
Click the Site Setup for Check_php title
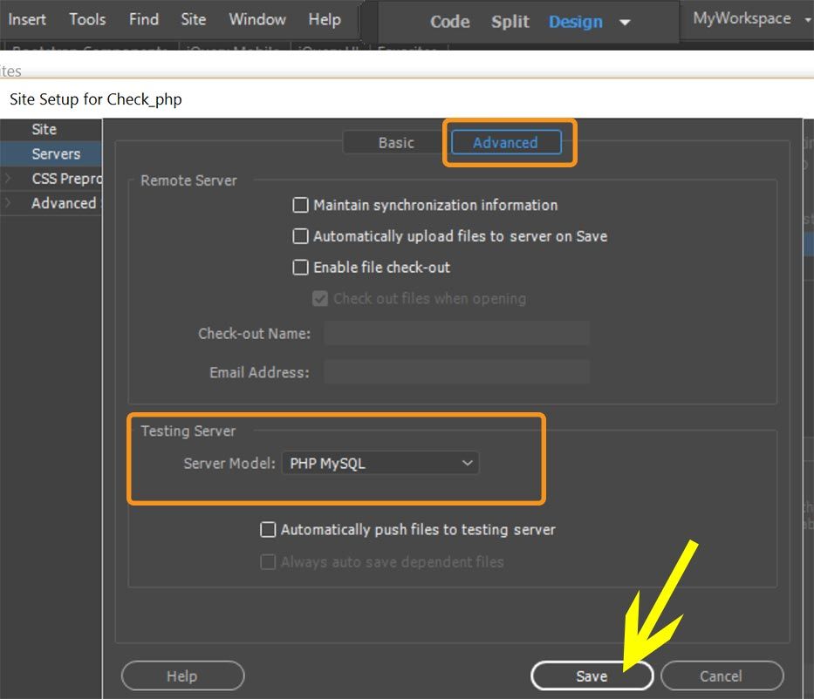coord(96,99)
